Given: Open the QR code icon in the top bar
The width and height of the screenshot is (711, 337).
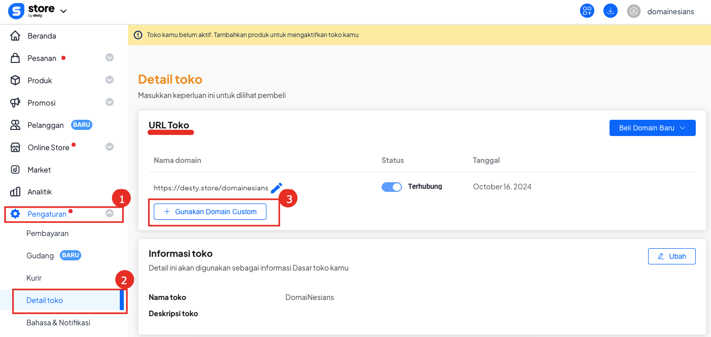Looking at the screenshot, I should (587, 11).
